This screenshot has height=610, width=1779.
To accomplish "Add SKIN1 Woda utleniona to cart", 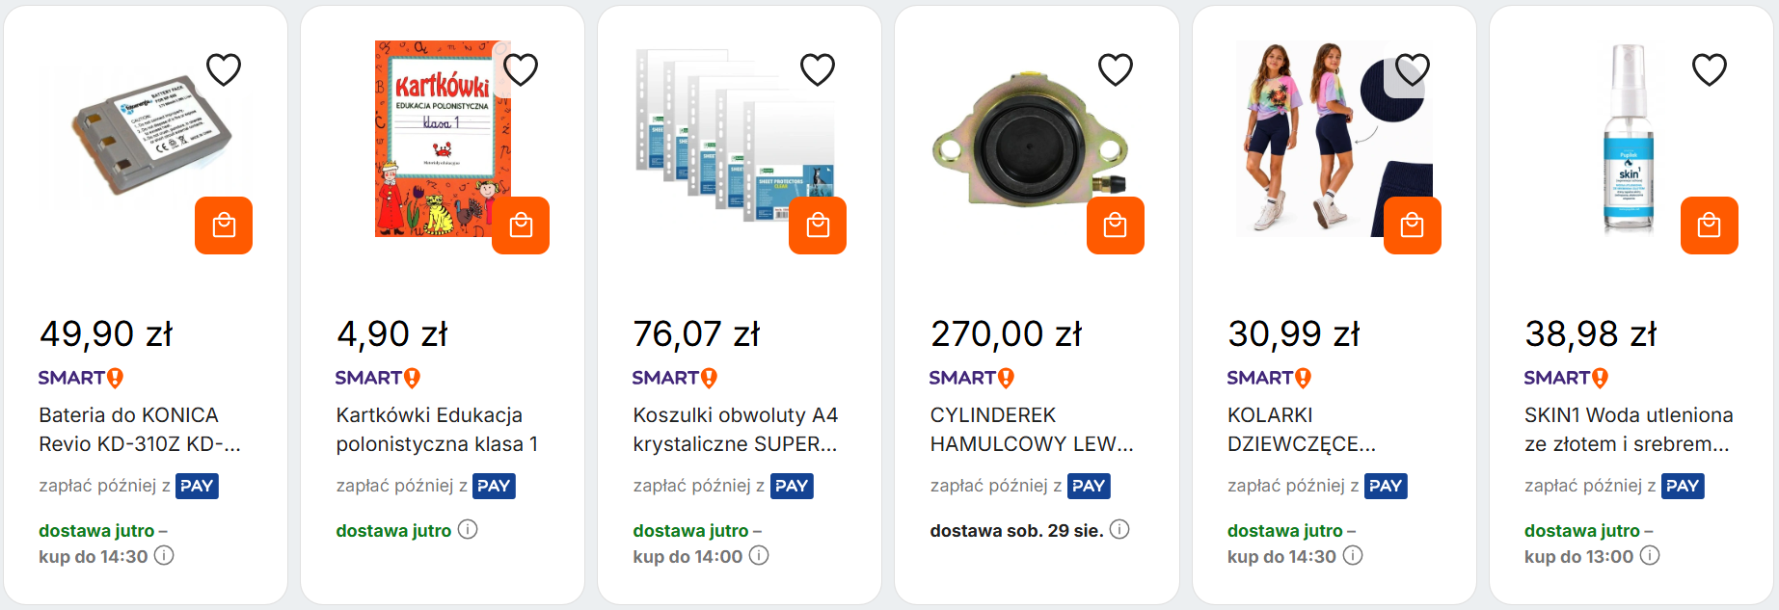I will pos(1710,225).
